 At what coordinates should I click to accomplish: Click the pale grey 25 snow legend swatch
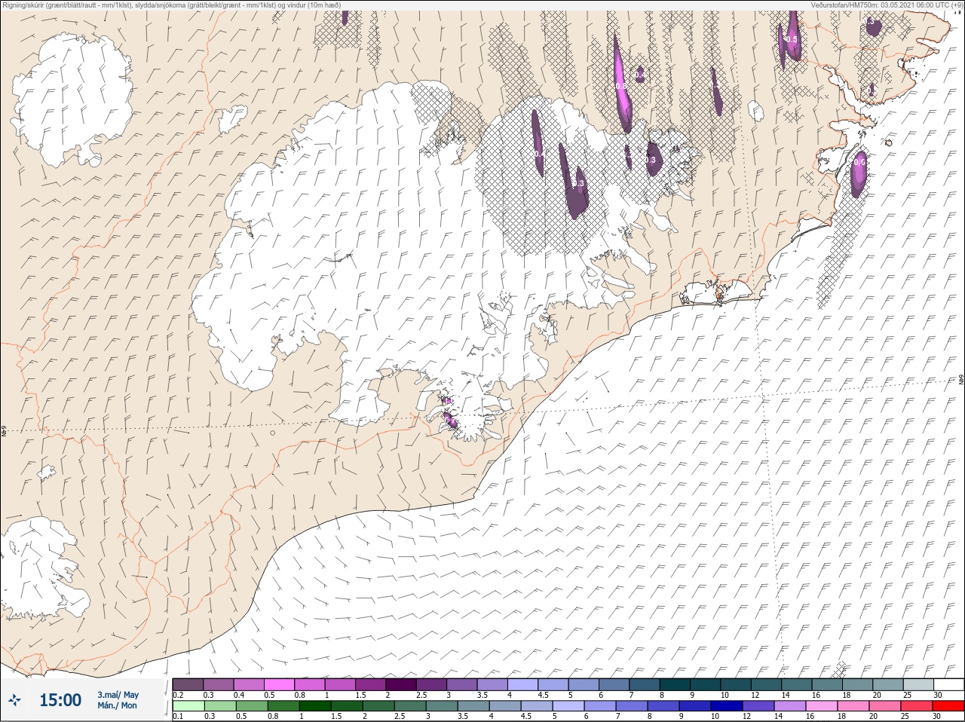pyautogui.click(x=918, y=684)
